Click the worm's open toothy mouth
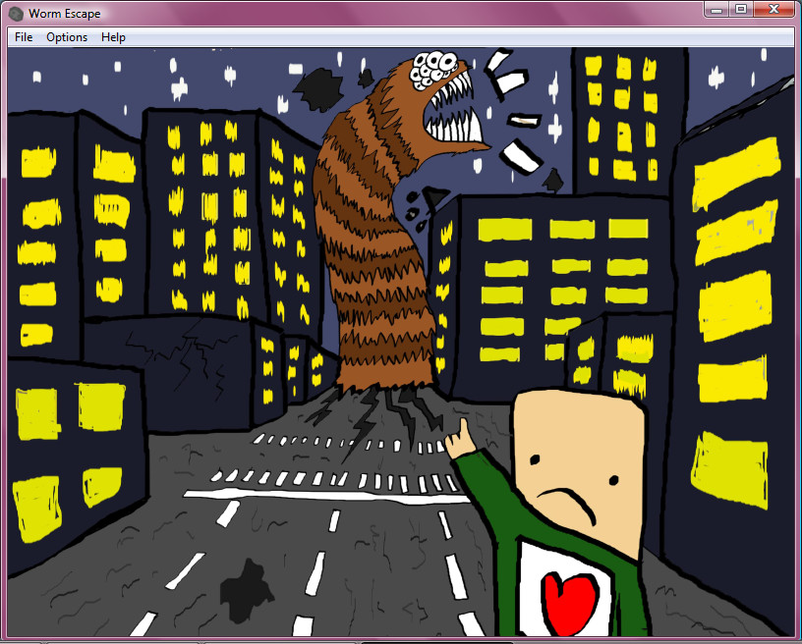The height and width of the screenshot is (644, 802). pyautogui.click(x=452, y=113)
